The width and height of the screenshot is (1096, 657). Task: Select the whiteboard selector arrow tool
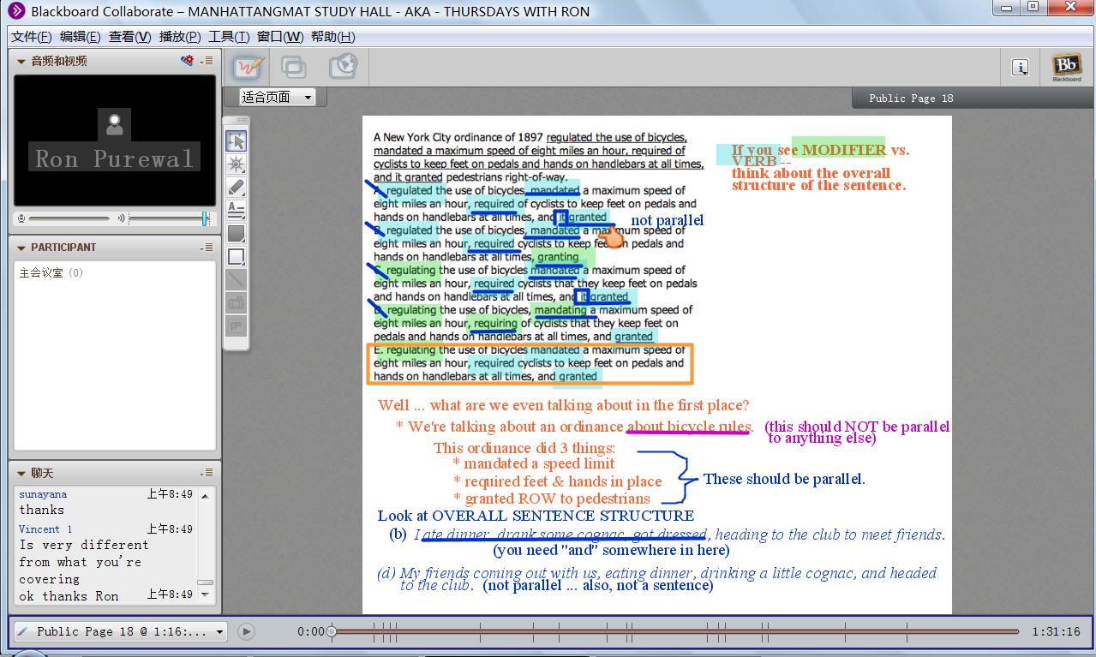tap(237, 141)
